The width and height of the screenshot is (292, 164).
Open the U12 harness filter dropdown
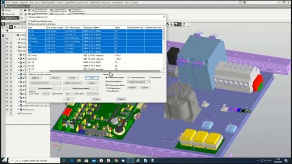pos(69,94)
